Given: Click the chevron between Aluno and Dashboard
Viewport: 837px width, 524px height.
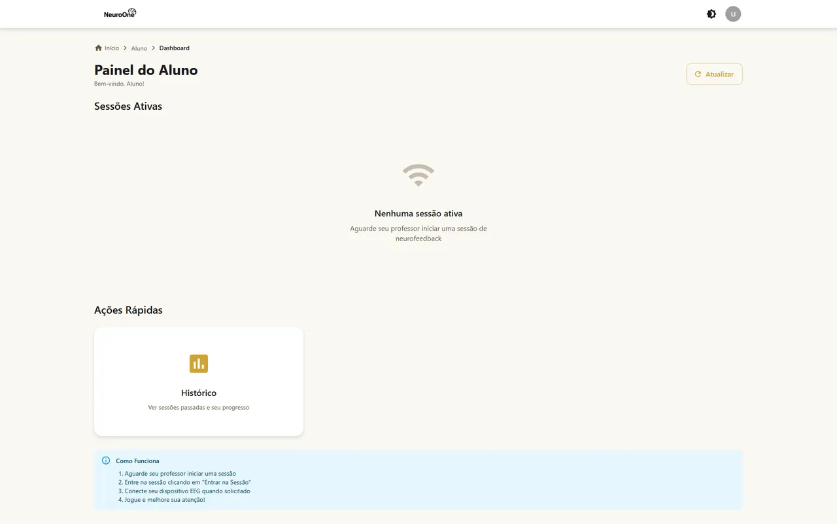Looking at the screenshot, I should point(154,48).
